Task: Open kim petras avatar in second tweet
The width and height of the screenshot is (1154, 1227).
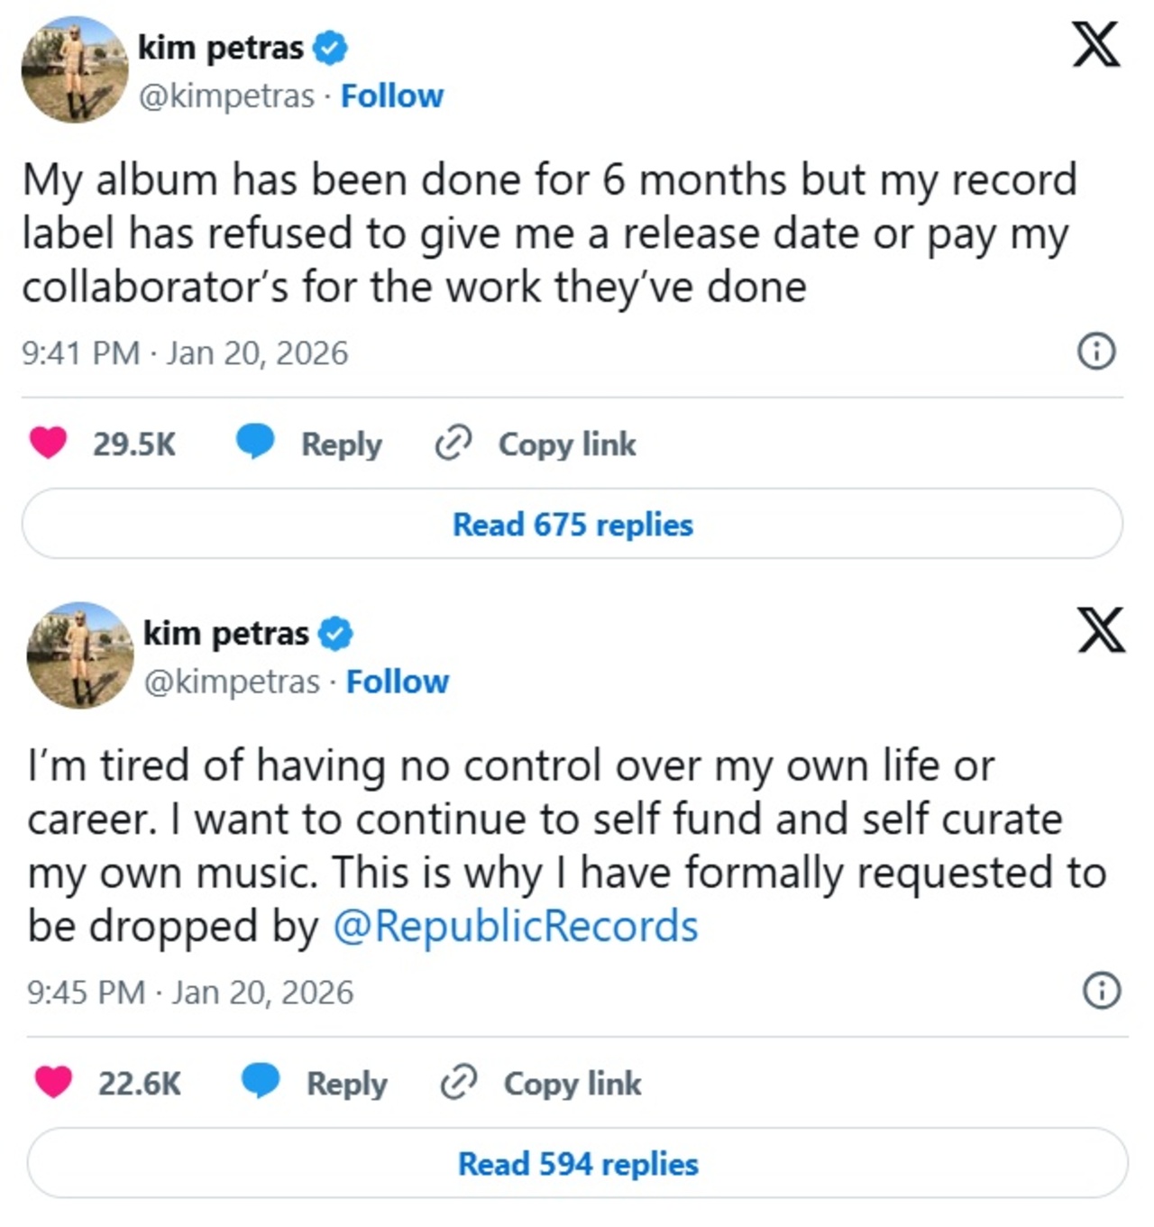Action: [80, 655]
